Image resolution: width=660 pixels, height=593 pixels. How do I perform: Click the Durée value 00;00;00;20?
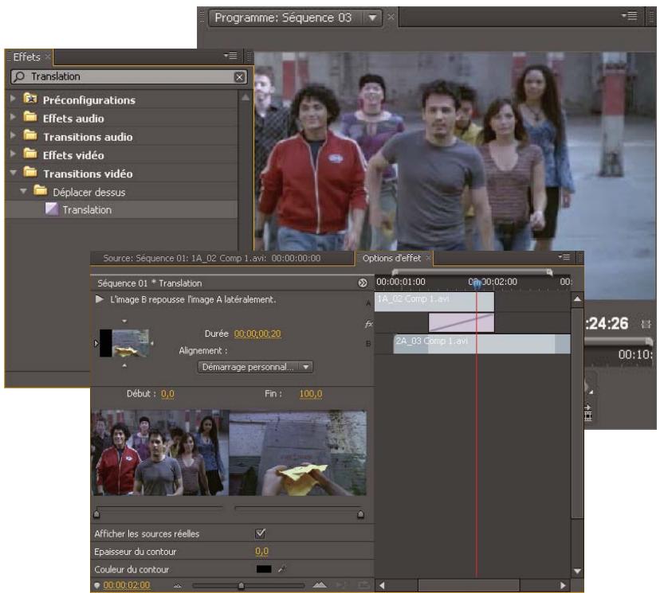pos(257,334)
